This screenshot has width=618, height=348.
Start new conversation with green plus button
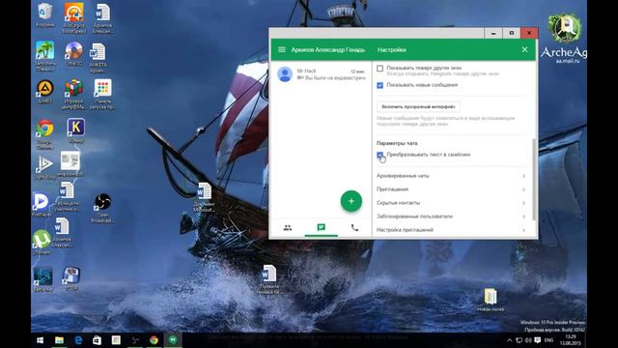[x=351, y=201]
